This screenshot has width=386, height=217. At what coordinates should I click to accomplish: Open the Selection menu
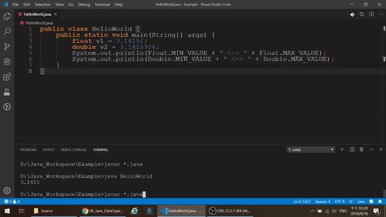(43, 4)
